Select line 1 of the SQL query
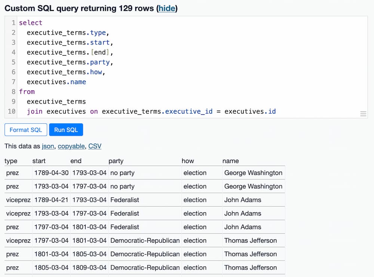Viewport: 374px width, 277px height. [31, 22]
